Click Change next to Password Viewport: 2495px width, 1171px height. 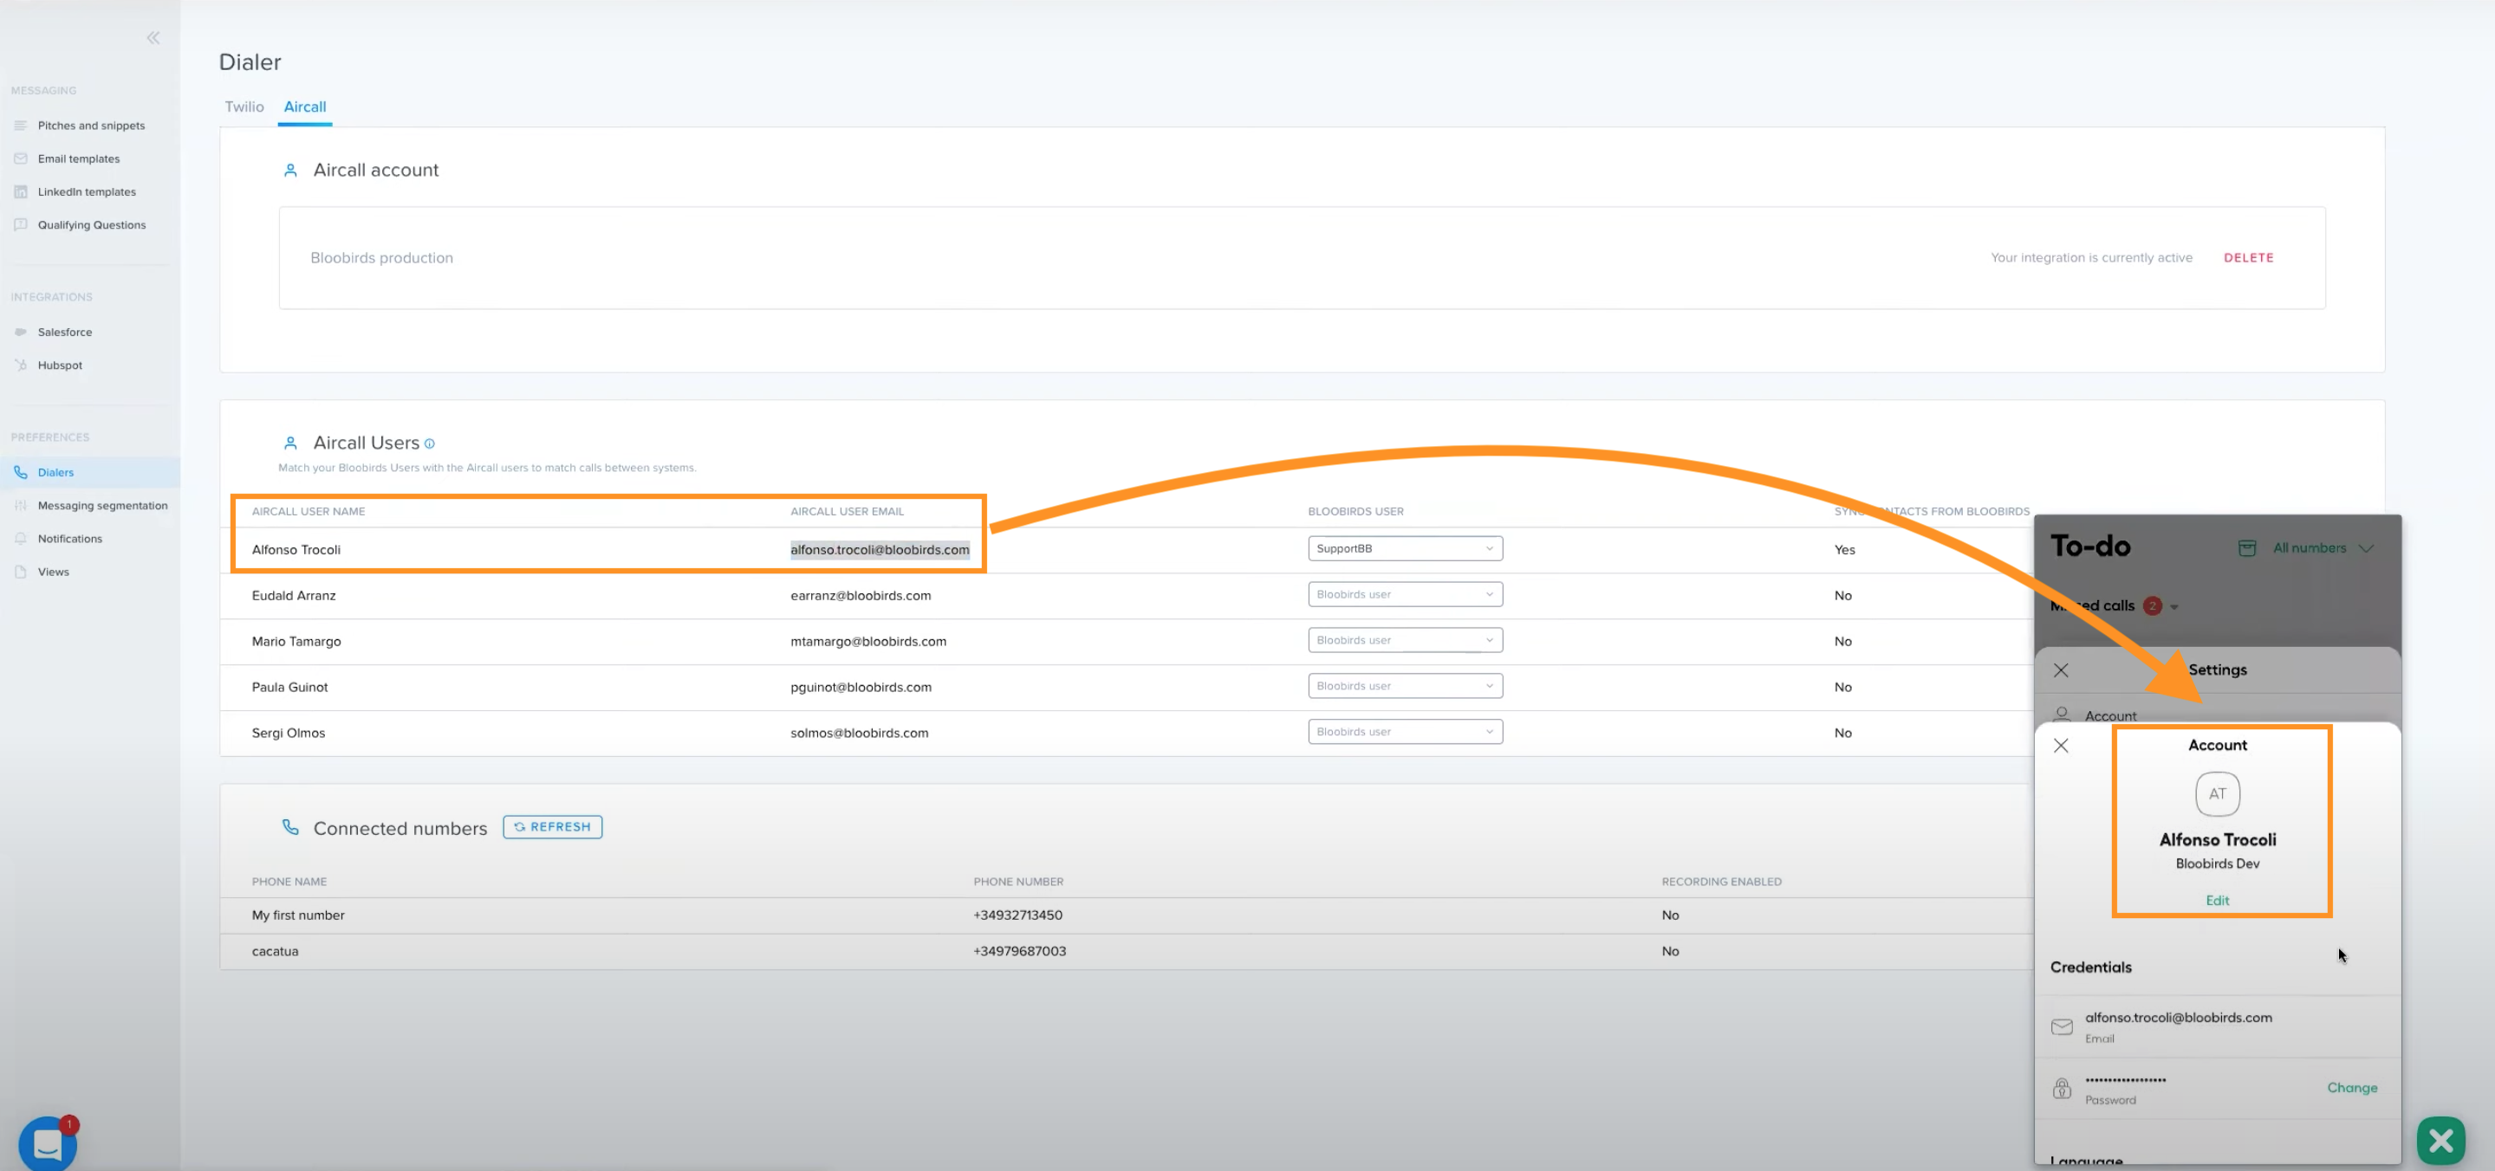tap(2352, 1088)
